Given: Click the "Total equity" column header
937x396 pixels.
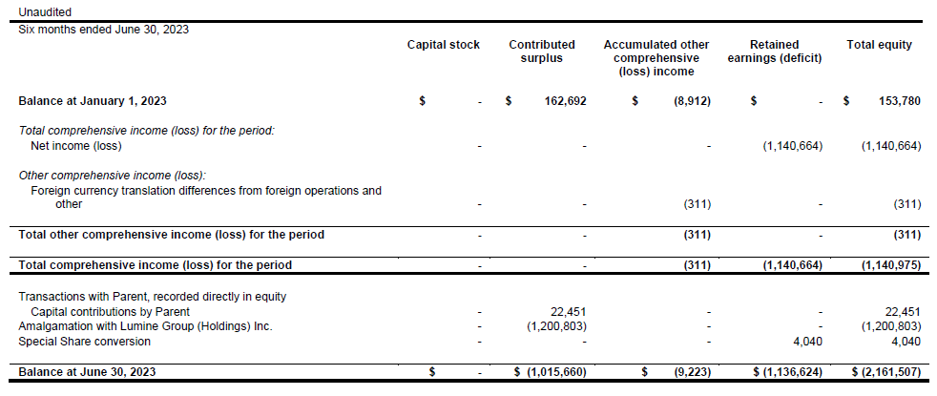Looking at the screenshot, I should tap(879, 45).
